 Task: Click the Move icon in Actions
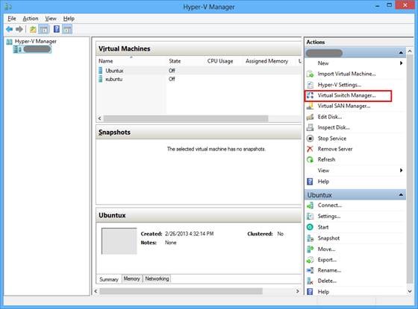coord(310,249)
